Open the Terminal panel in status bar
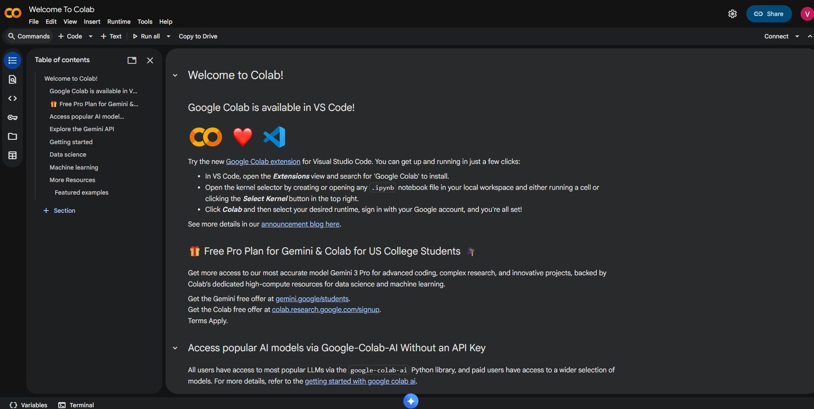The height and width of the screenshot is (409, 814). [x=76, y=405]
